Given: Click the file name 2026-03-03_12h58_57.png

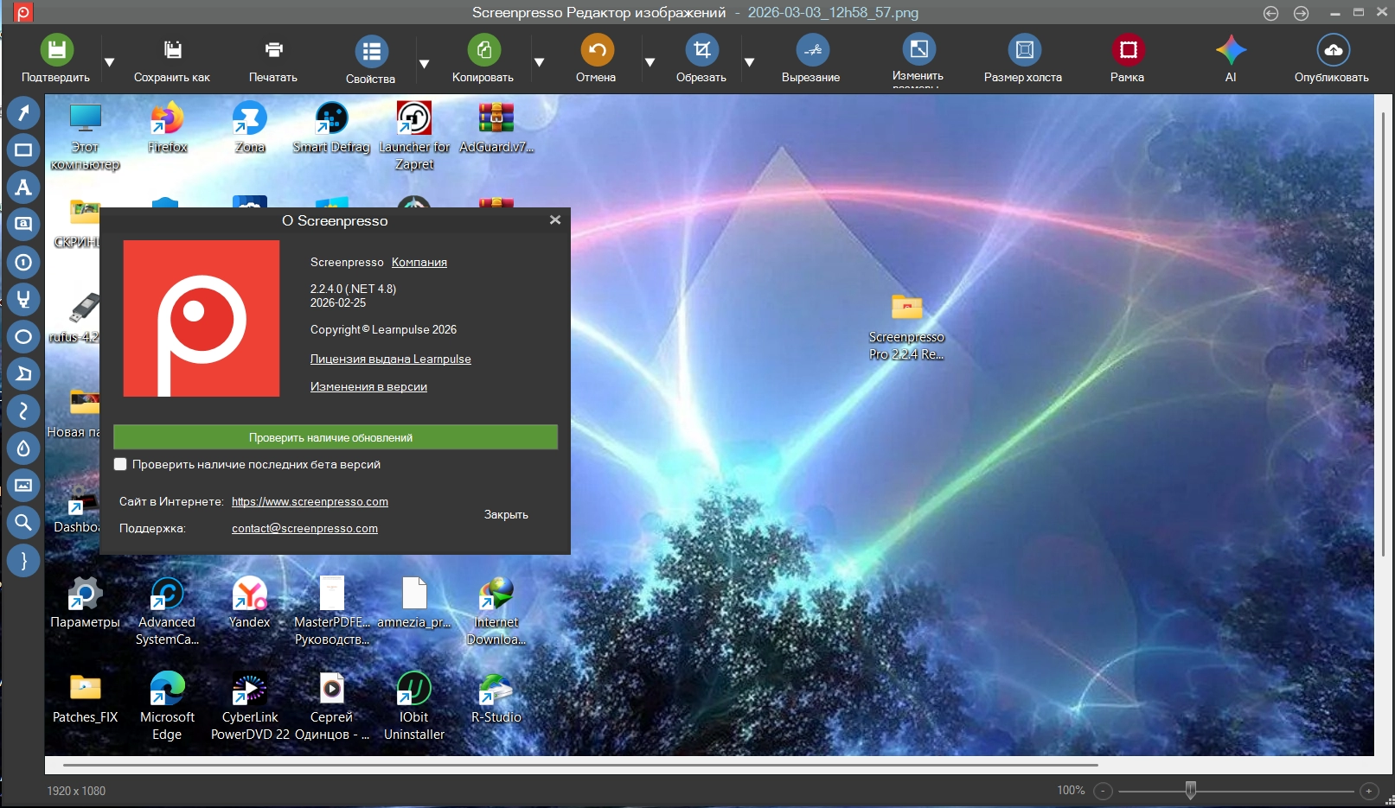Looking at the screenshot, I should tap(833, 12).
